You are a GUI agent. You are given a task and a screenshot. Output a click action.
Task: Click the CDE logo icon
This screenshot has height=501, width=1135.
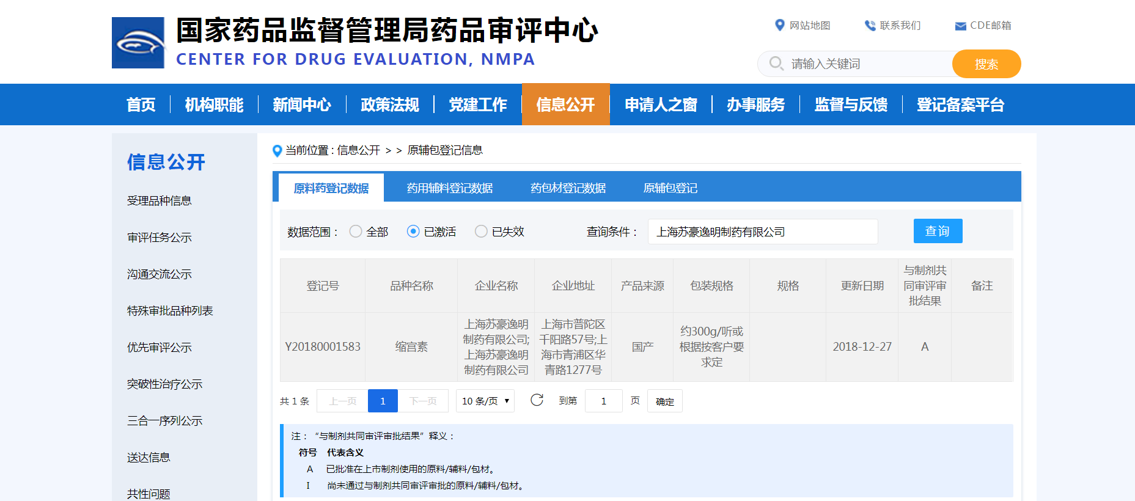click(x=138, y=43)
